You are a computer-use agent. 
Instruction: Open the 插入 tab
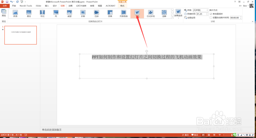coord(47,6)
